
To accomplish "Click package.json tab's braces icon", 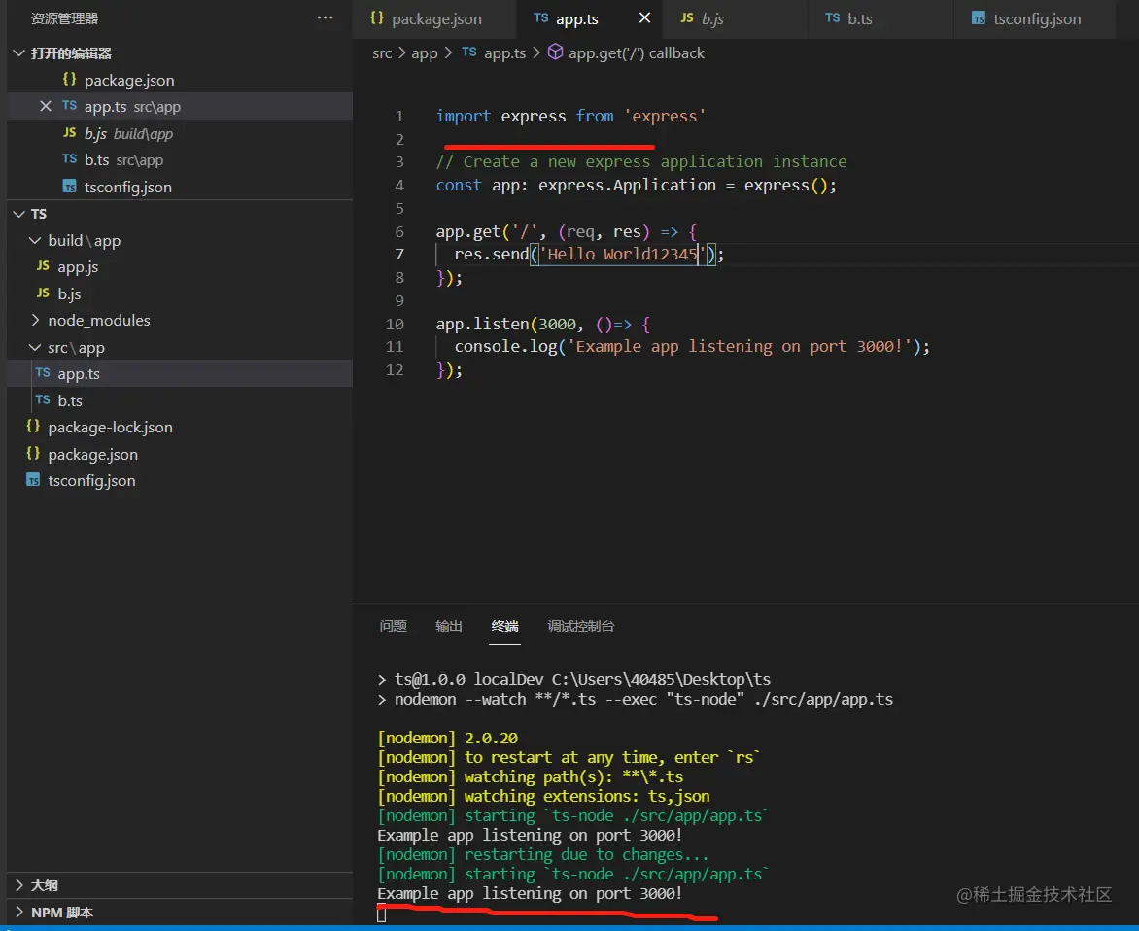I will [x=376, y=18].
